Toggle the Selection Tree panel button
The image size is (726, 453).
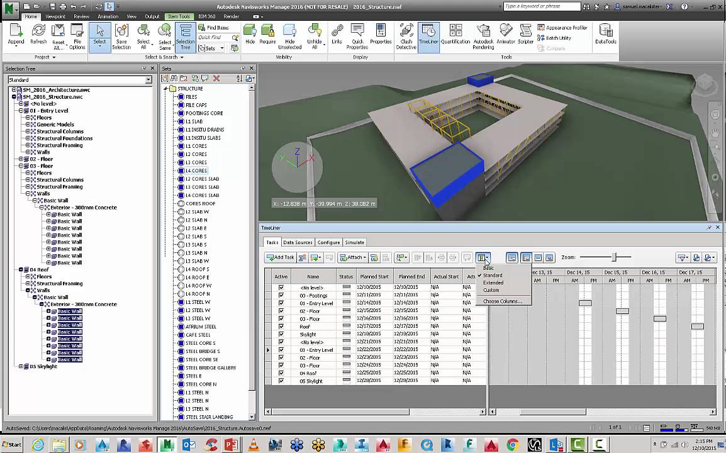point(185,37)
